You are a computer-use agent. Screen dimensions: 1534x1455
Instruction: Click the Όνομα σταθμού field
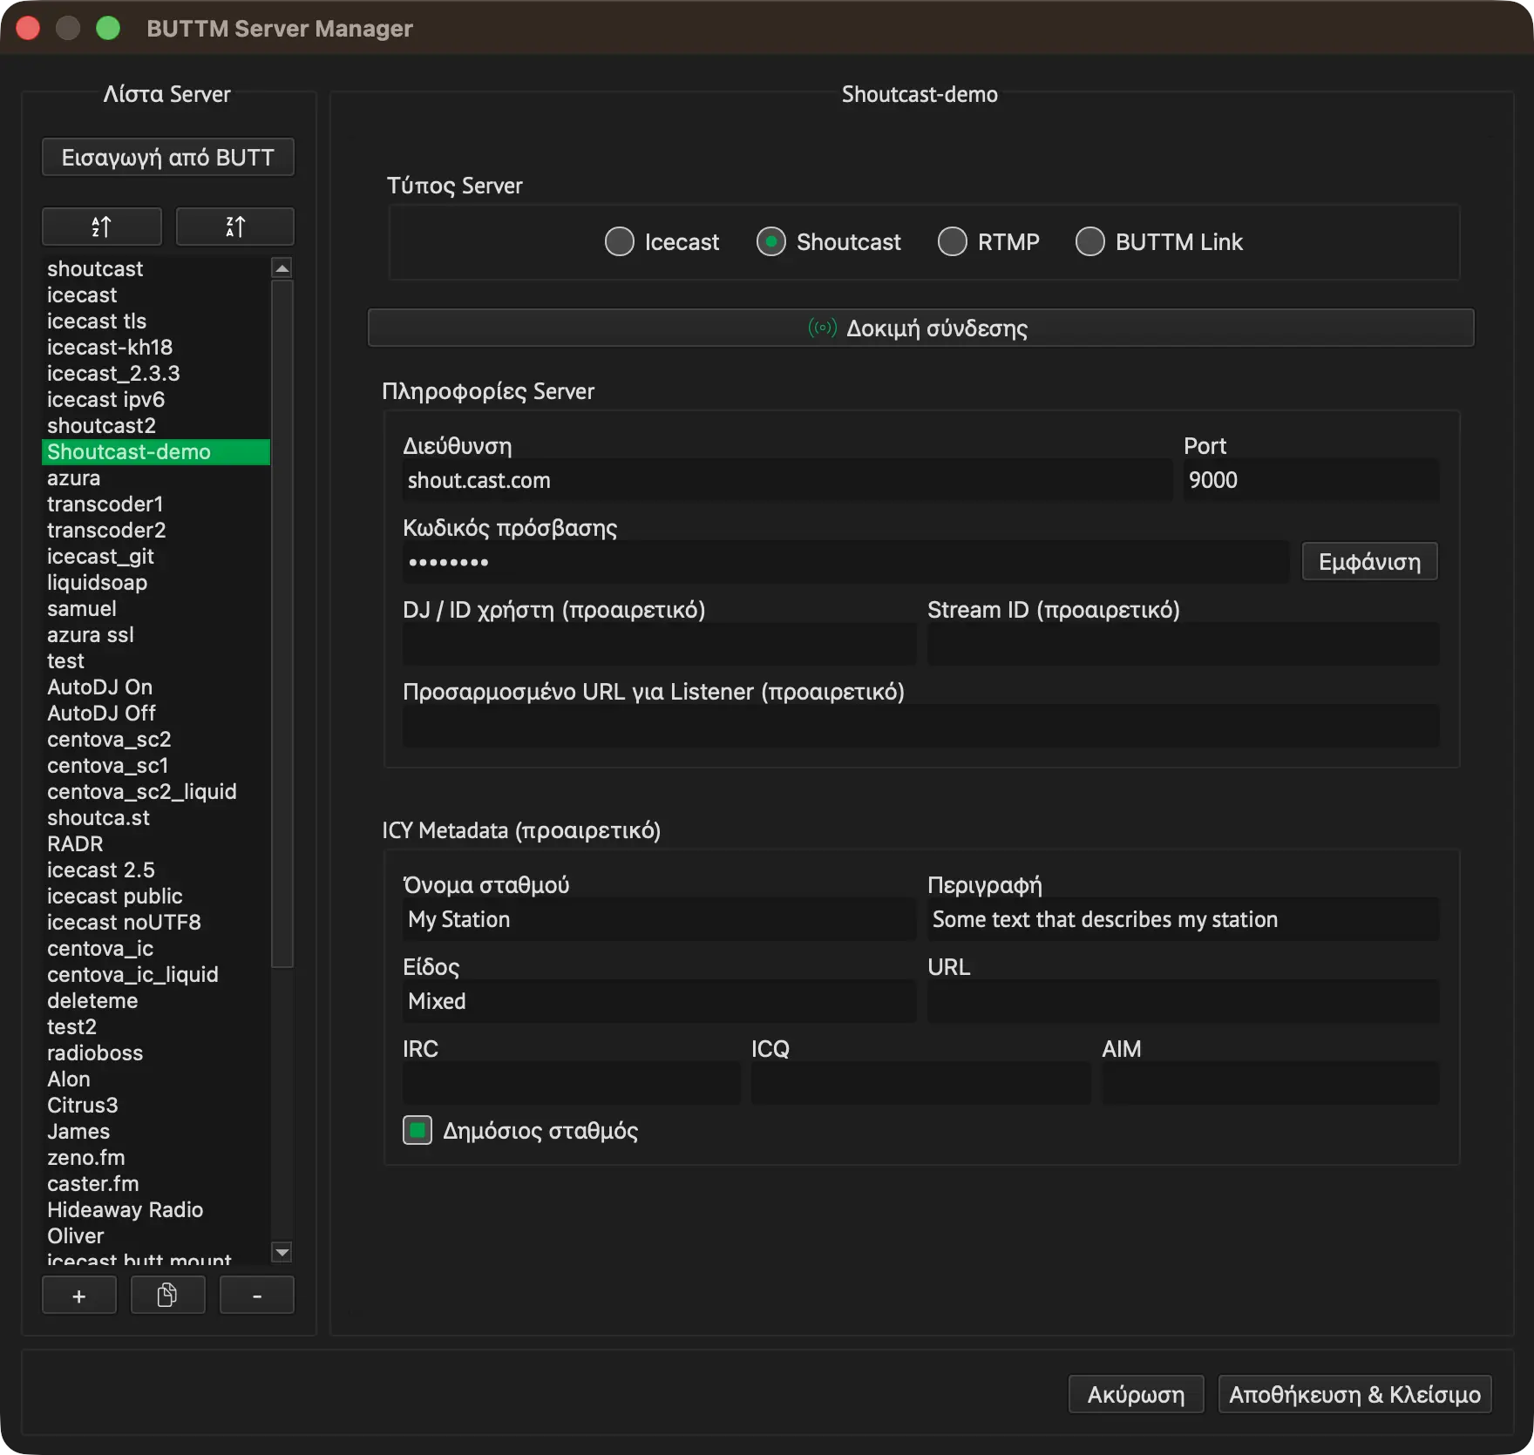click(659, 919)
